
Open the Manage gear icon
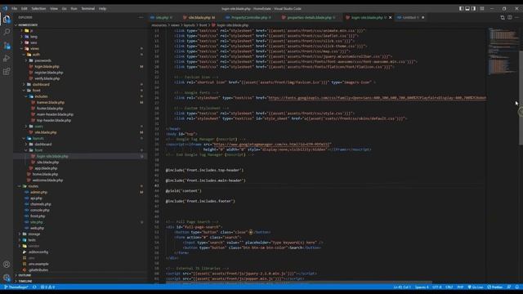7,278
